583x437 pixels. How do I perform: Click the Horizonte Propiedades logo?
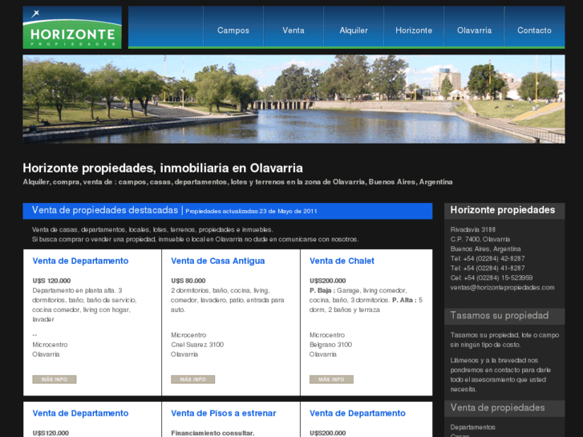72,27
